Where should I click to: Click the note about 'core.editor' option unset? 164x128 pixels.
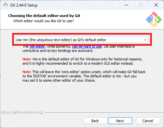coord(84,76)
